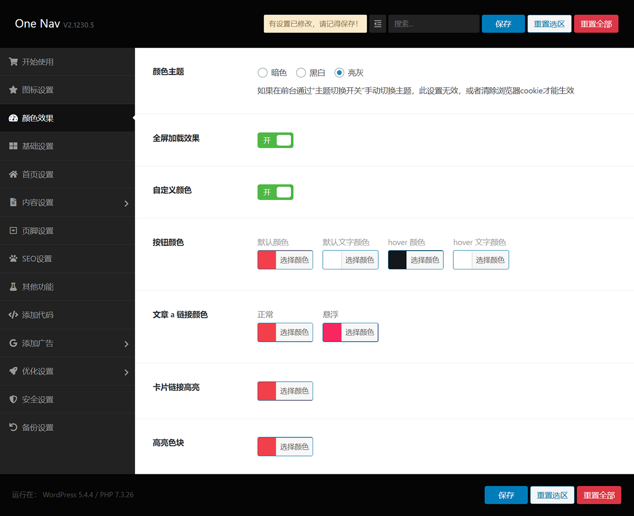Viewport: 634px width, 516px height.
Task: Click inside the 搜索 search field
Action: [433, 23]
